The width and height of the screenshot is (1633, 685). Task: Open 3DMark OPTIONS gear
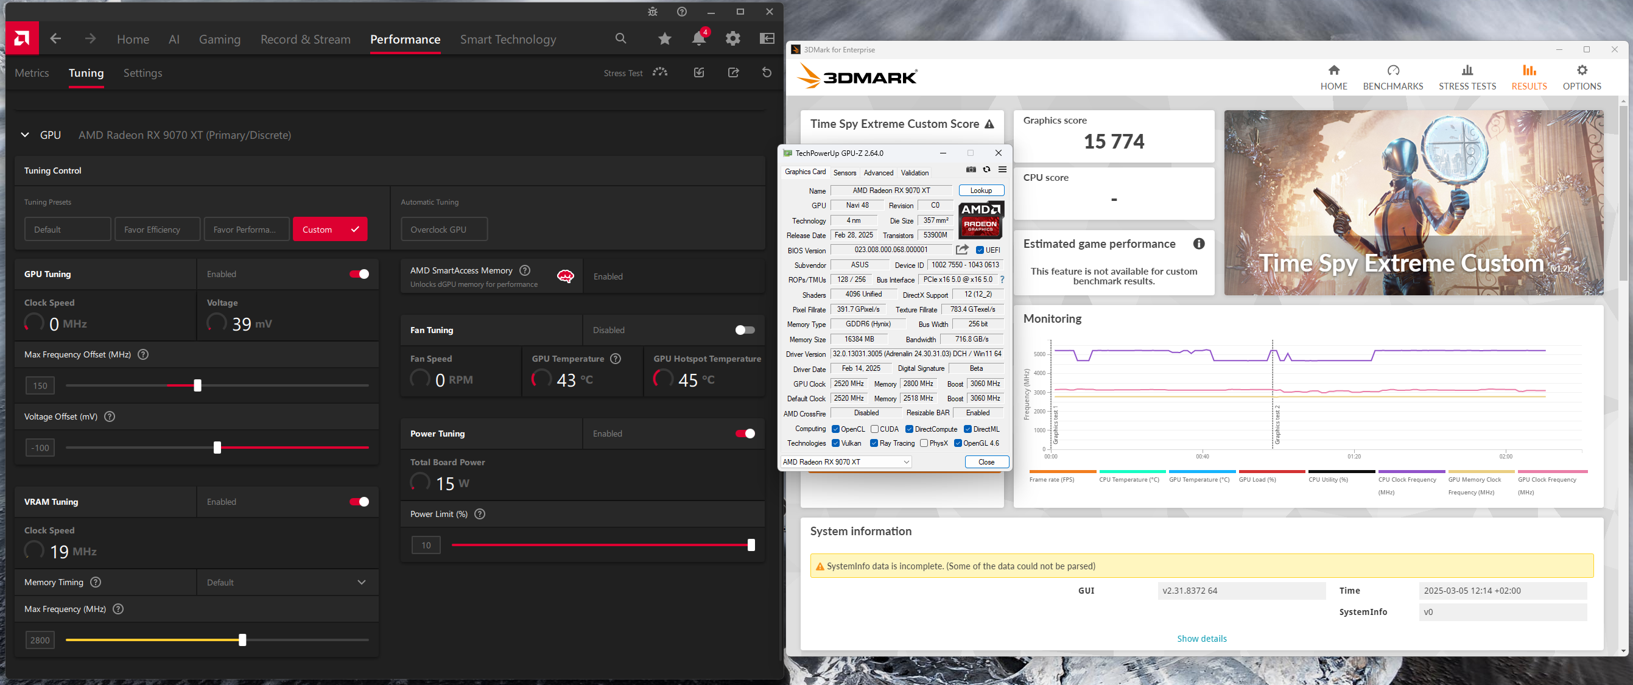click(1582, 77)
